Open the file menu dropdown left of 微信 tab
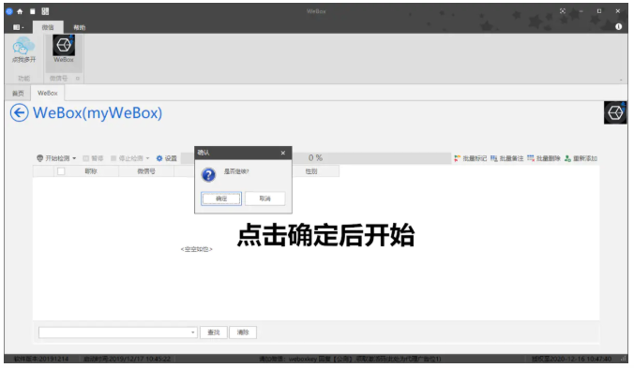This screenshot has width=634, height=368. (x=18, y=27)
